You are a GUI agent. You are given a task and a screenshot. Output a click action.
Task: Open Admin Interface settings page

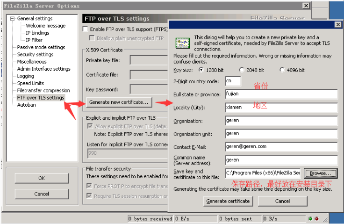click(x=43, y=69)
